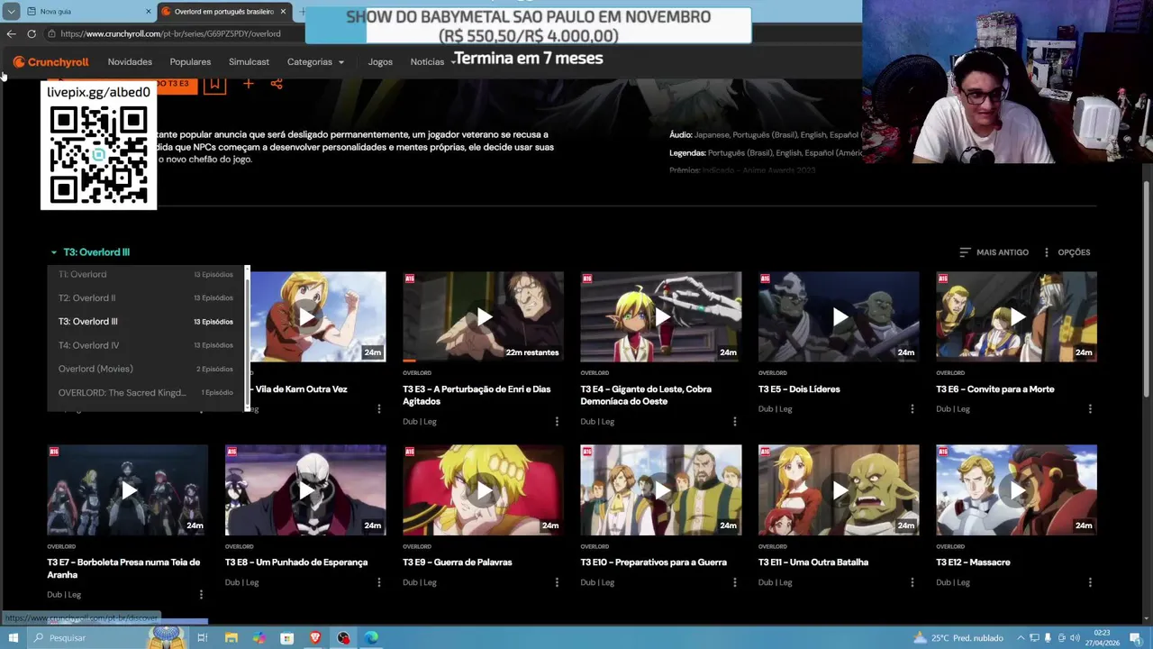The width and height of the screenshot is (1153, 649).
Task: Play T3 E6 Convite para a Morte thumbnail
Action: [x=1016, y=316]
